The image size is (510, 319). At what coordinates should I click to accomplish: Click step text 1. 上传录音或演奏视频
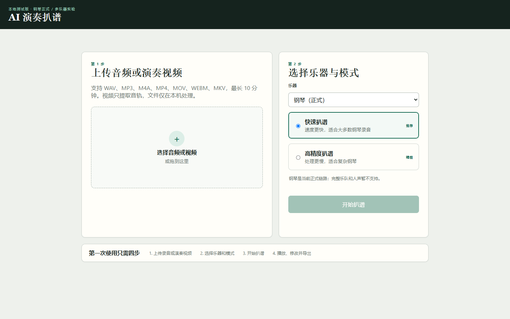pyautogui.click(x=170, y=253)
